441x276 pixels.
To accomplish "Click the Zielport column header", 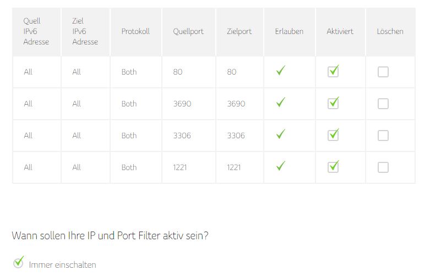I will point(239,31).
